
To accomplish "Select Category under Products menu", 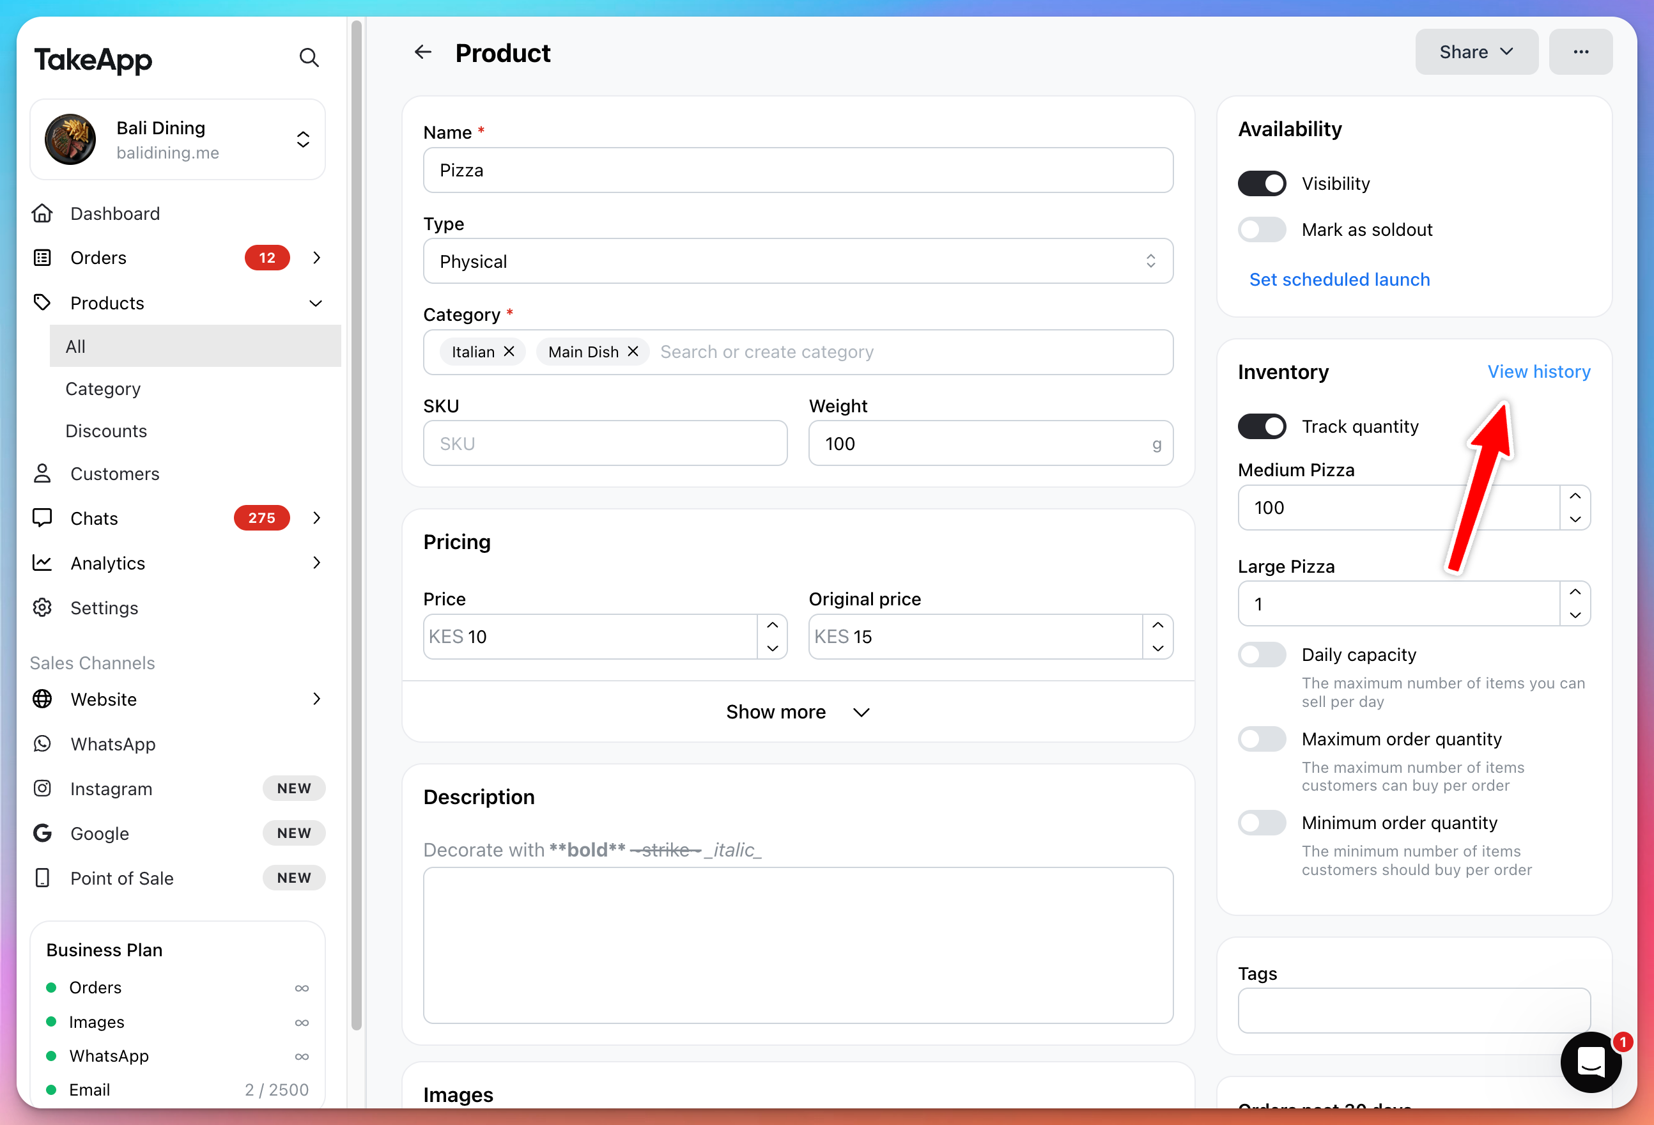I will tap(103, 389).
